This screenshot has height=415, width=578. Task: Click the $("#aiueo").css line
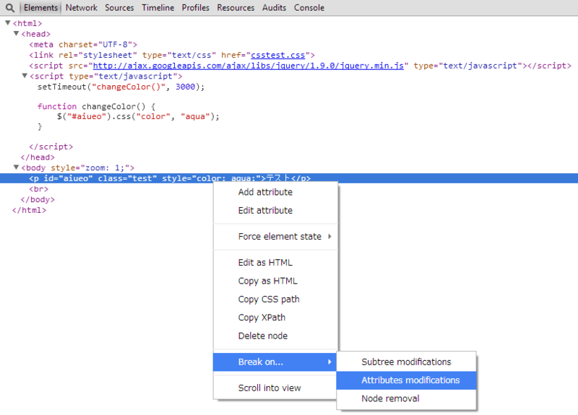(138, 117)
